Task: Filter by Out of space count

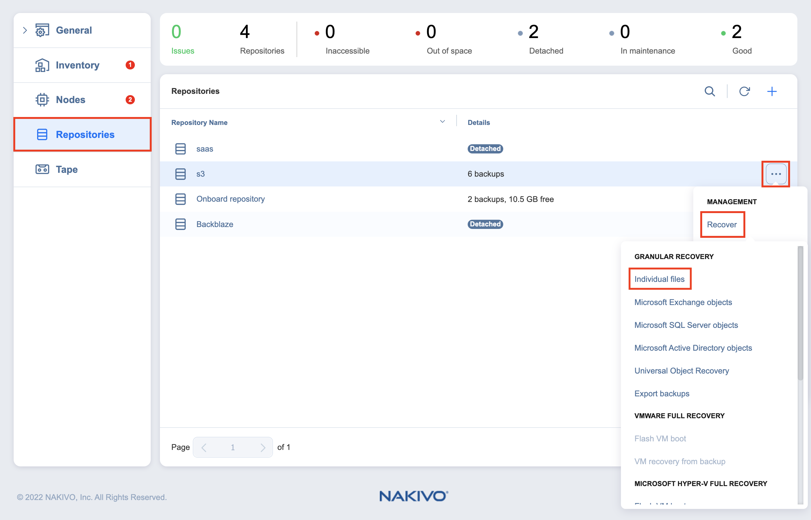Action: [x=443, y=39]
